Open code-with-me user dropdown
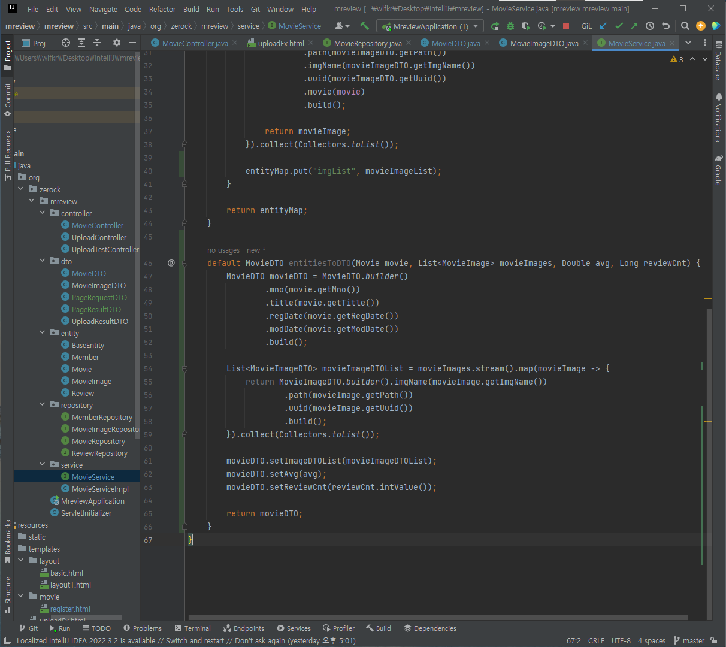Image resolution: width=726 pixels, height=647 pixels. [x=342, y=26]
